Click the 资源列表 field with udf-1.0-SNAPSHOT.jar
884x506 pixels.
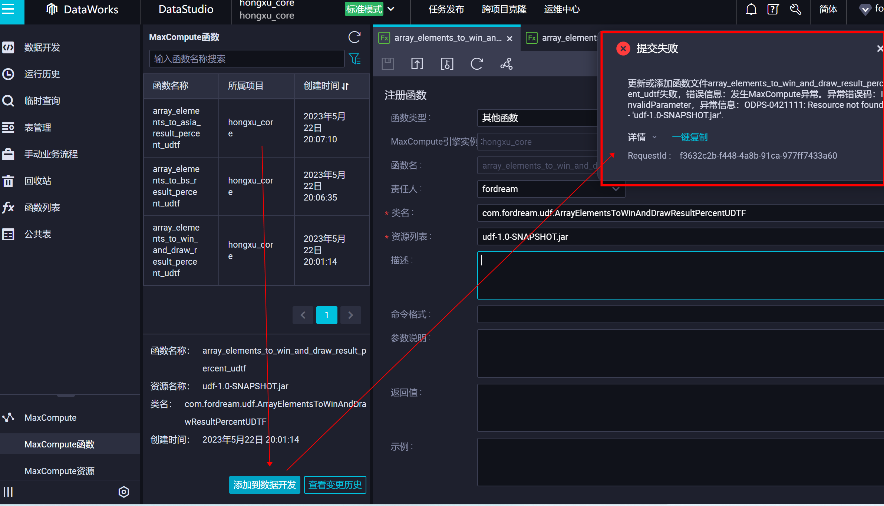(680, 237)
